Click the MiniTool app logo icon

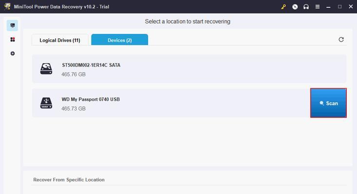click(x=7, y=6)
